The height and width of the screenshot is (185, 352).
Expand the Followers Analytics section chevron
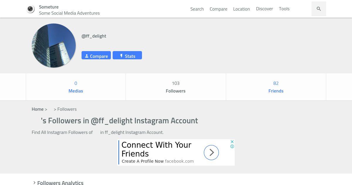(34, 183)
